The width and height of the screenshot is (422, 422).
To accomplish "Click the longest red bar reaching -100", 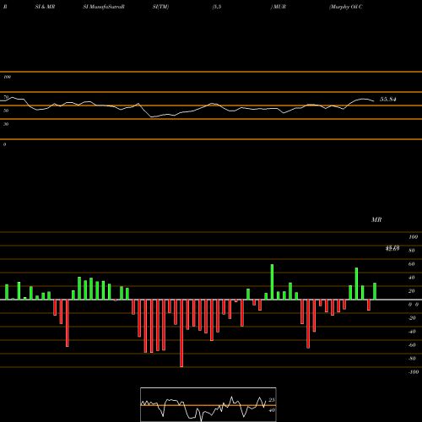I will [x=181, y=333].
